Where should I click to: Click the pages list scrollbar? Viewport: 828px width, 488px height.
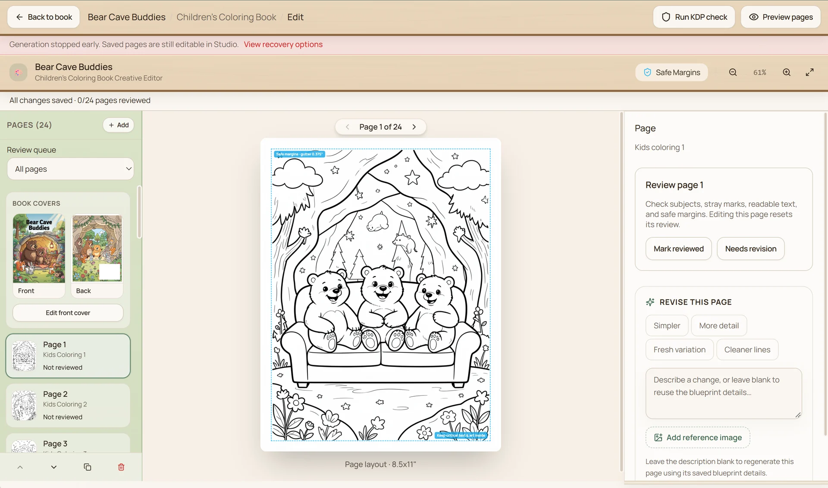[x=139, y=212]
